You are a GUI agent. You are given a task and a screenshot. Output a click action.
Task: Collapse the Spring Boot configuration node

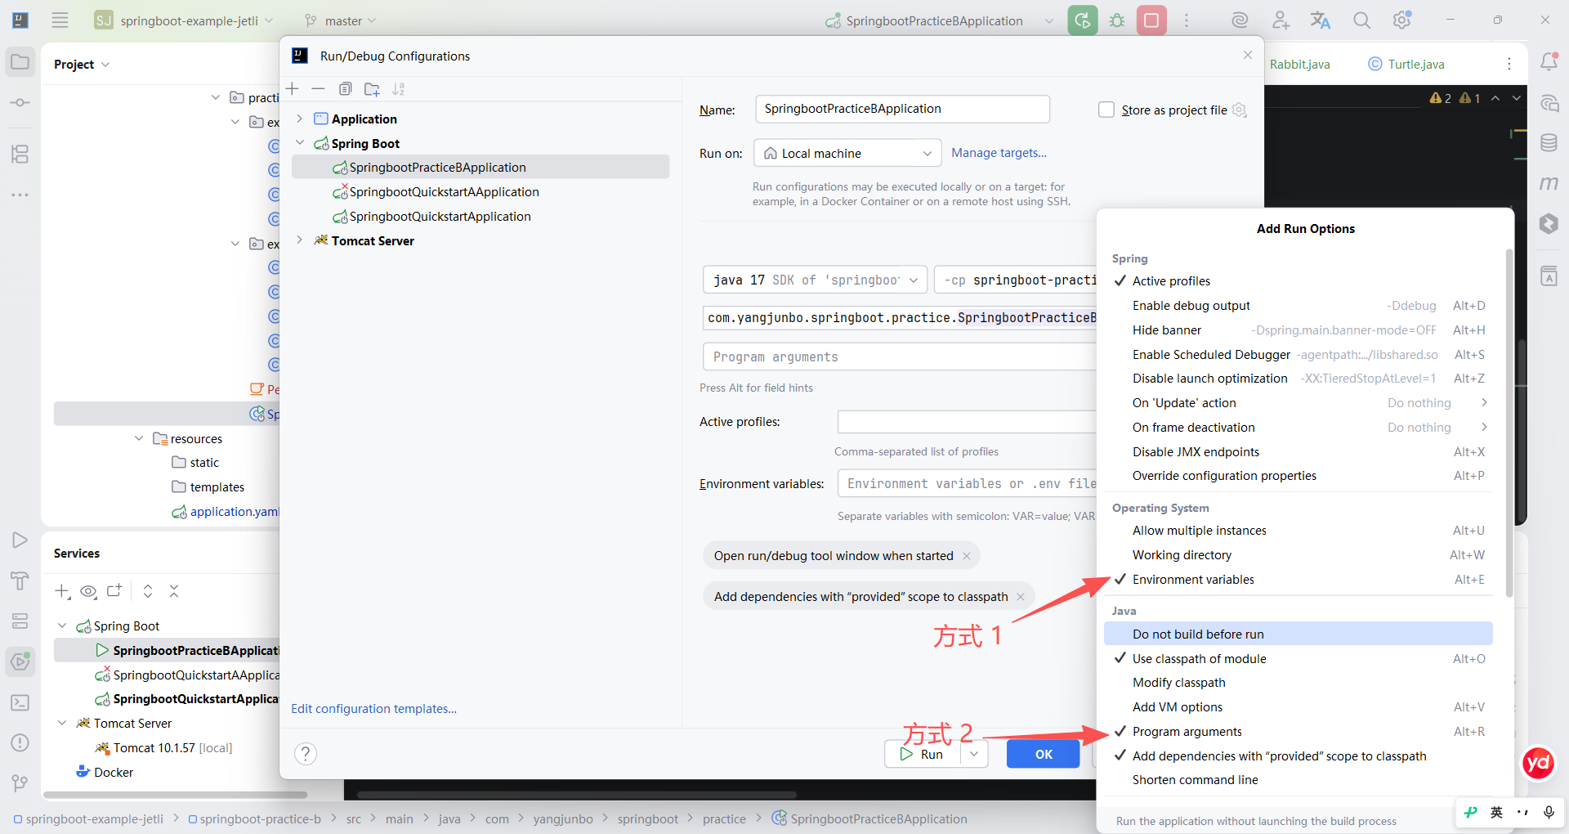[x=300, y=143]
